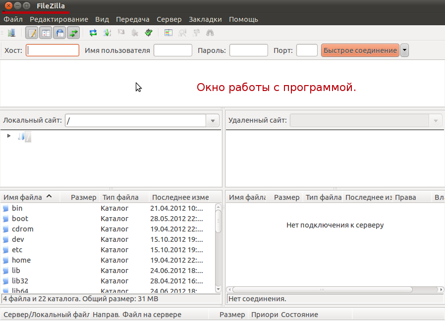Open the Файл menu
Viewport: 445px width, 321px height.
coord(13,19)
